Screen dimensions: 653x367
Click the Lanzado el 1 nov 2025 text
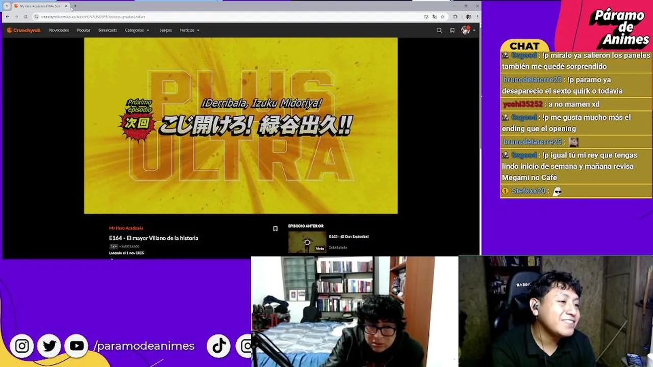127,253
